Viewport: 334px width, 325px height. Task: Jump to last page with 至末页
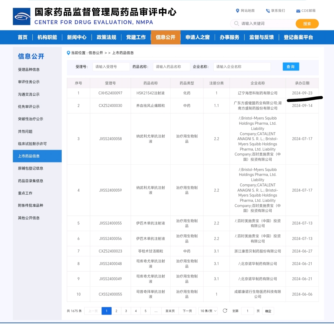click(170, 311)
